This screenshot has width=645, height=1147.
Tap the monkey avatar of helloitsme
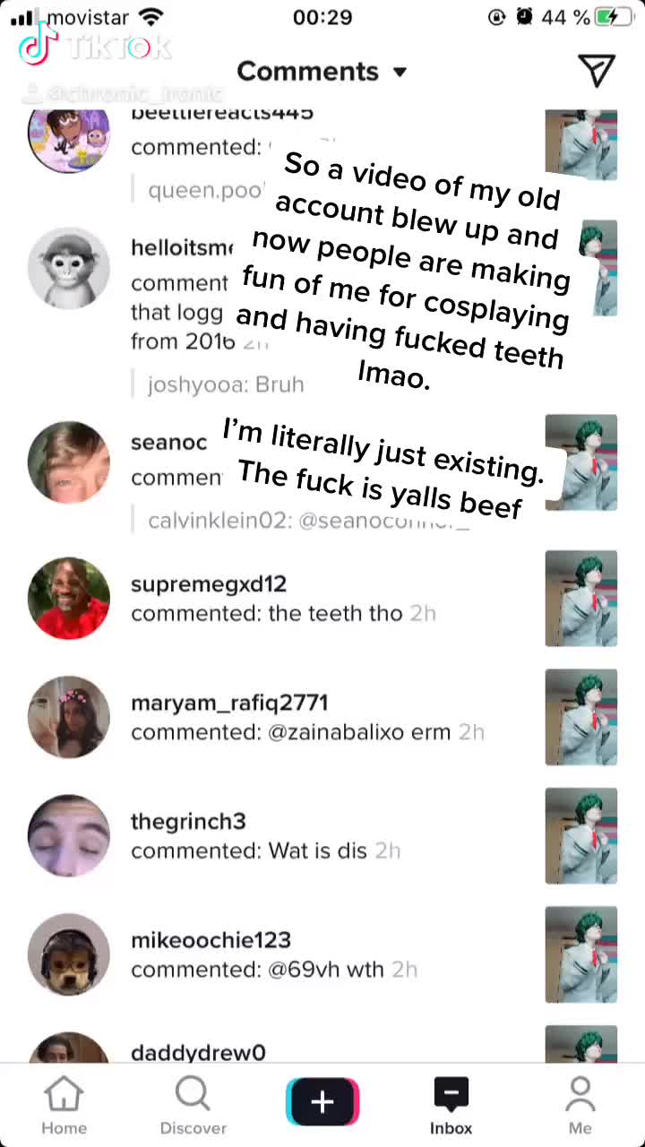(x=69, y=268)
